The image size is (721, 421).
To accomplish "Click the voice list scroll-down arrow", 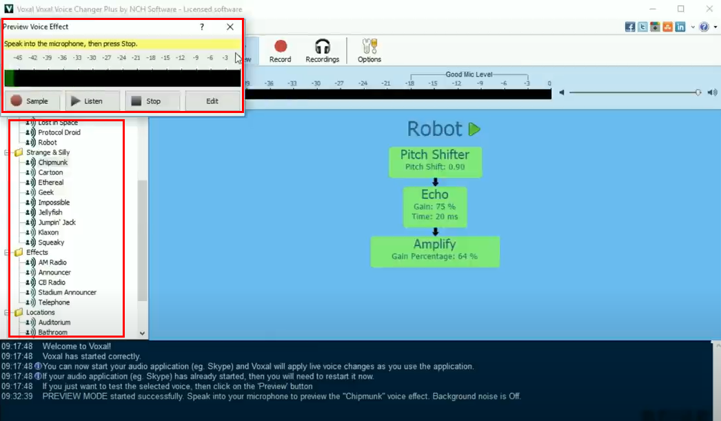I will (142, 333).
